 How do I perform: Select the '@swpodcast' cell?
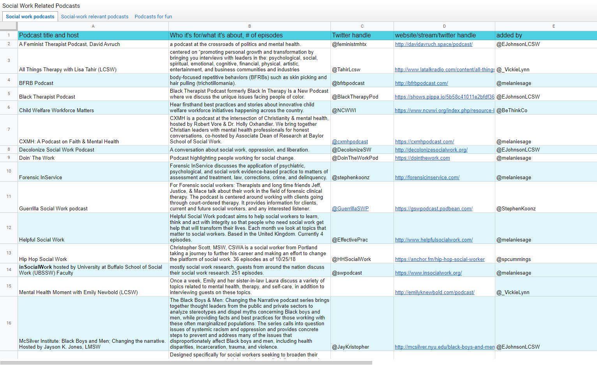[x=362, y=270]
